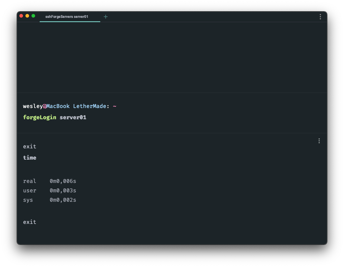Click the bold time command text
Viewport: 344px width, 267px height.
click(x=29, y=157)
